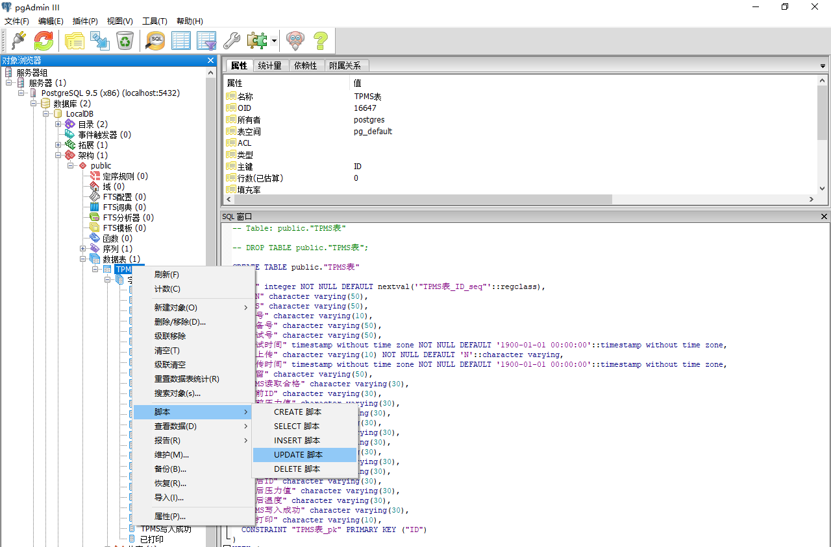Collapse the 服务器 (1) tree node

[x=9, y=83]
